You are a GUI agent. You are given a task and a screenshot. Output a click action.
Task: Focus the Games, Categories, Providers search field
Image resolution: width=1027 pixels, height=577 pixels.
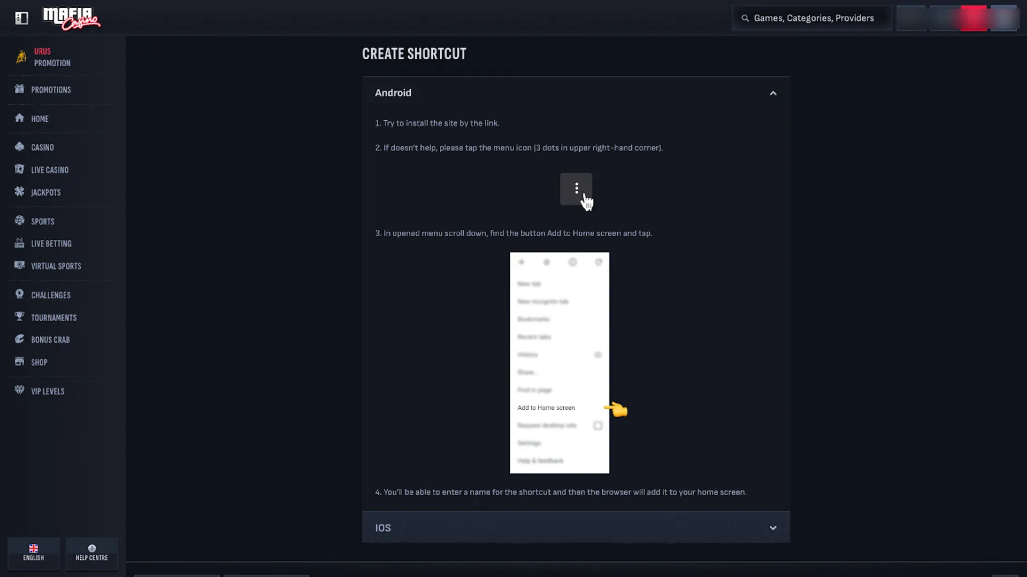pyautogui.click(x=811, y=18)
